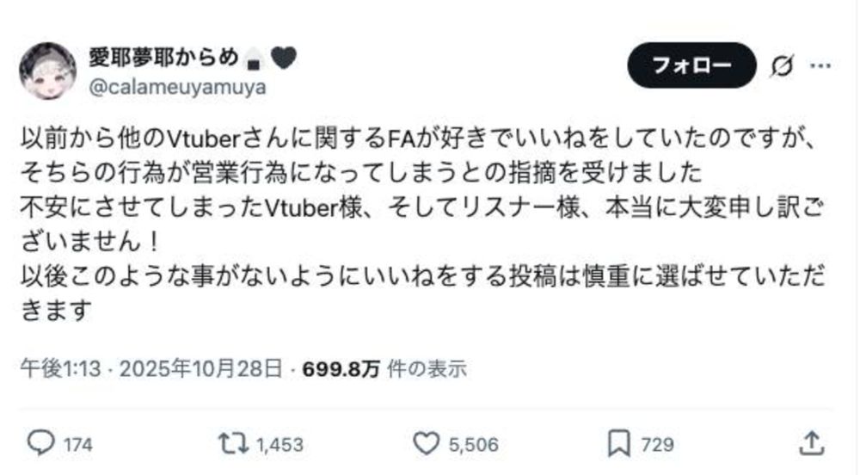View the 699.8万 件の表示 view count

click(x=384, y=368)
